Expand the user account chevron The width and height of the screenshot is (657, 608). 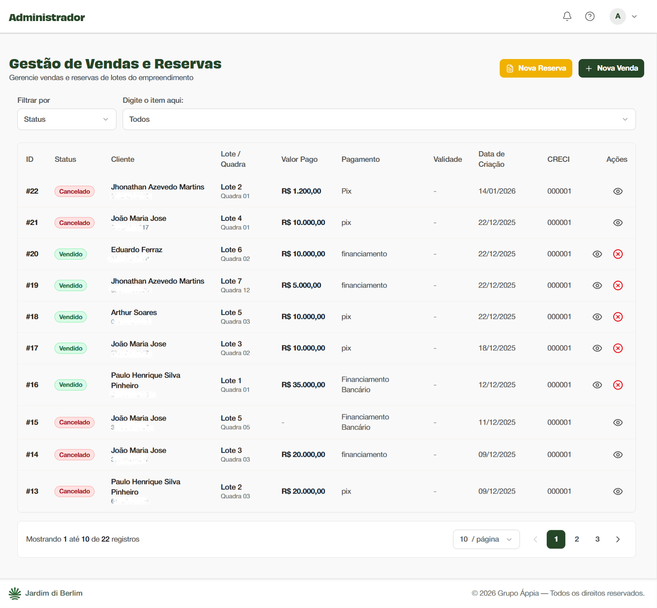point(634,17)
